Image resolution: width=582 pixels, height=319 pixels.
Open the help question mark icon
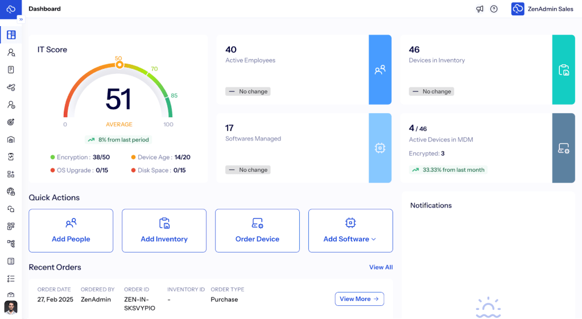point(494,9)
